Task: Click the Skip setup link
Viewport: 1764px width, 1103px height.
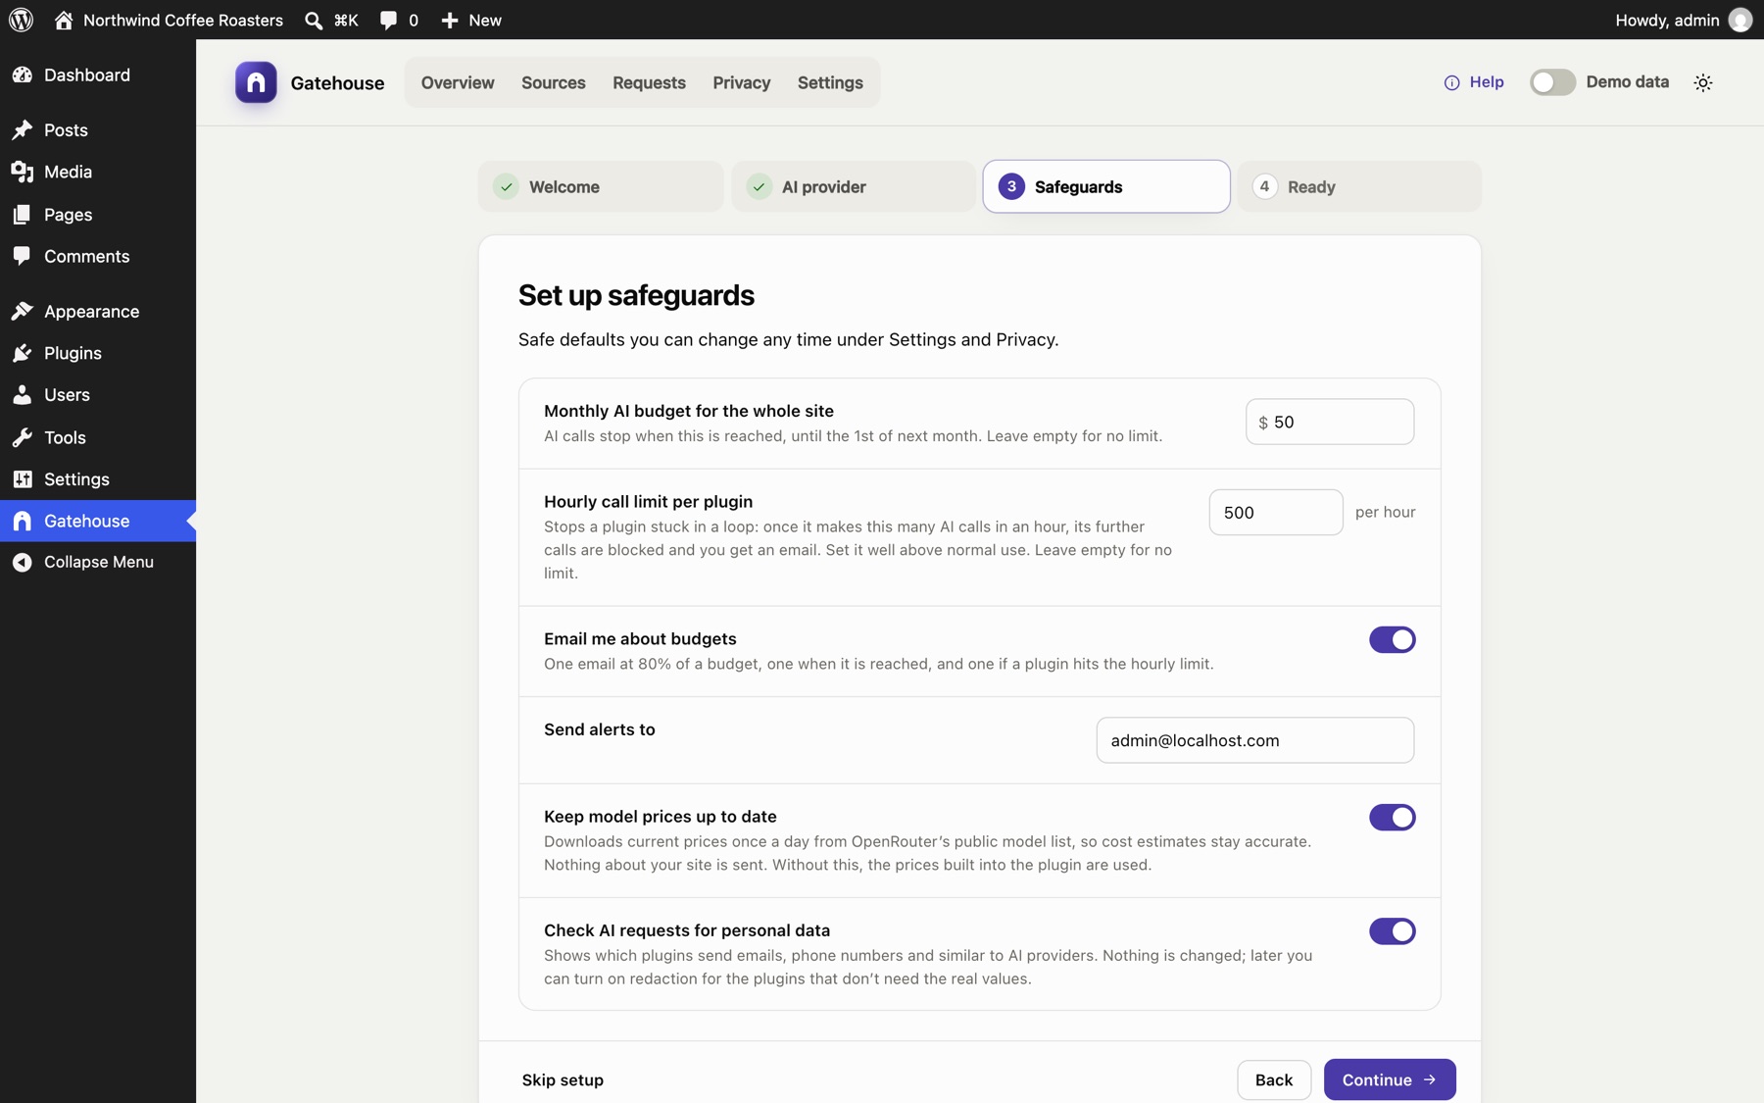Action: point(563,1079)
